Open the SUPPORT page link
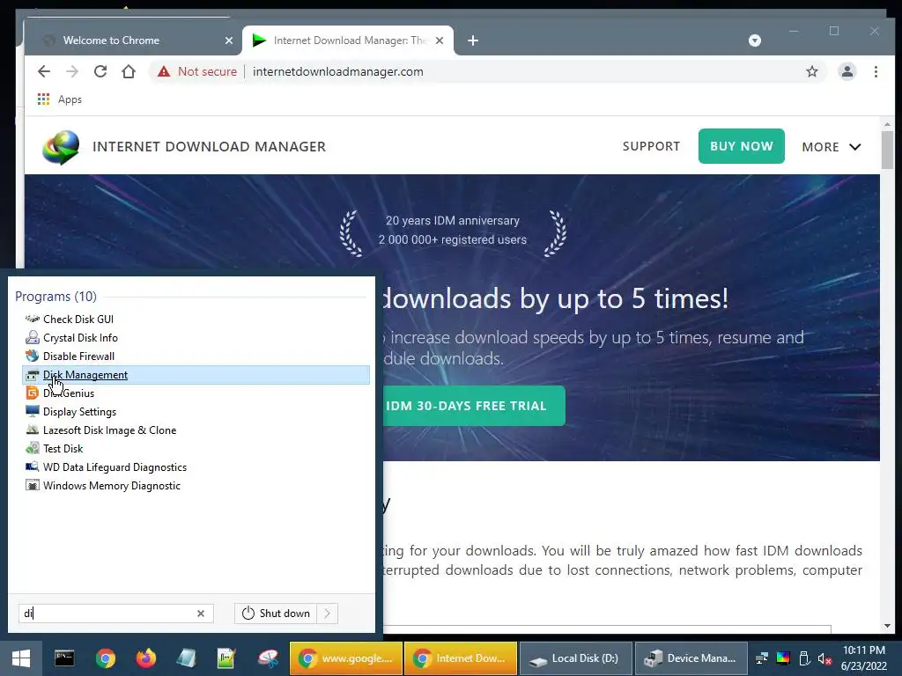This screenshot has height=676, width=902. (x=651, y=146)
